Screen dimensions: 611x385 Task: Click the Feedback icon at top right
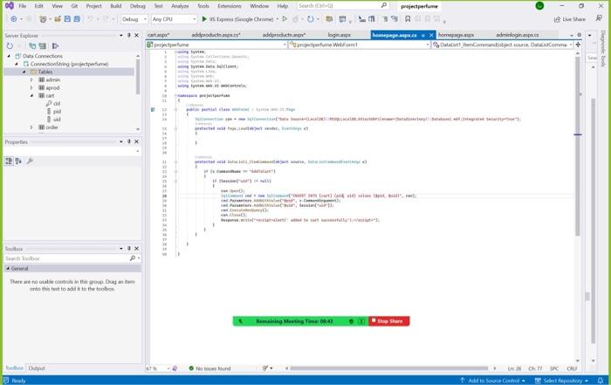click(x=600, y=18)
